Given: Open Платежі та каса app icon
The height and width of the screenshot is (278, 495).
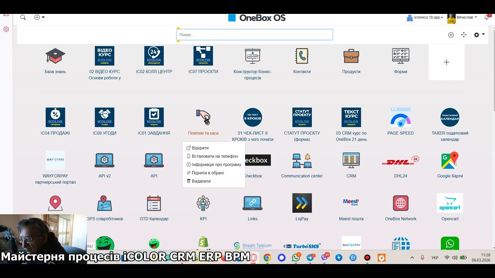Looking at the screenshot, I should pos(203,117).
